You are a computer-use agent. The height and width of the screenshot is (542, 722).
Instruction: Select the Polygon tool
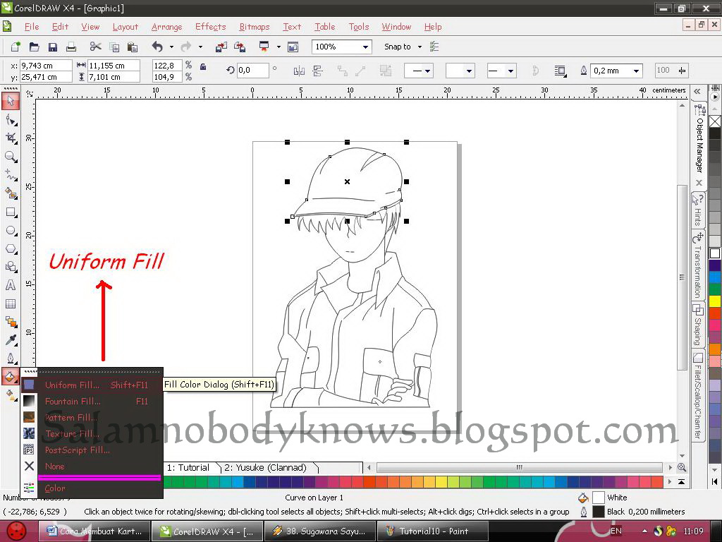(x=11, y=249)
